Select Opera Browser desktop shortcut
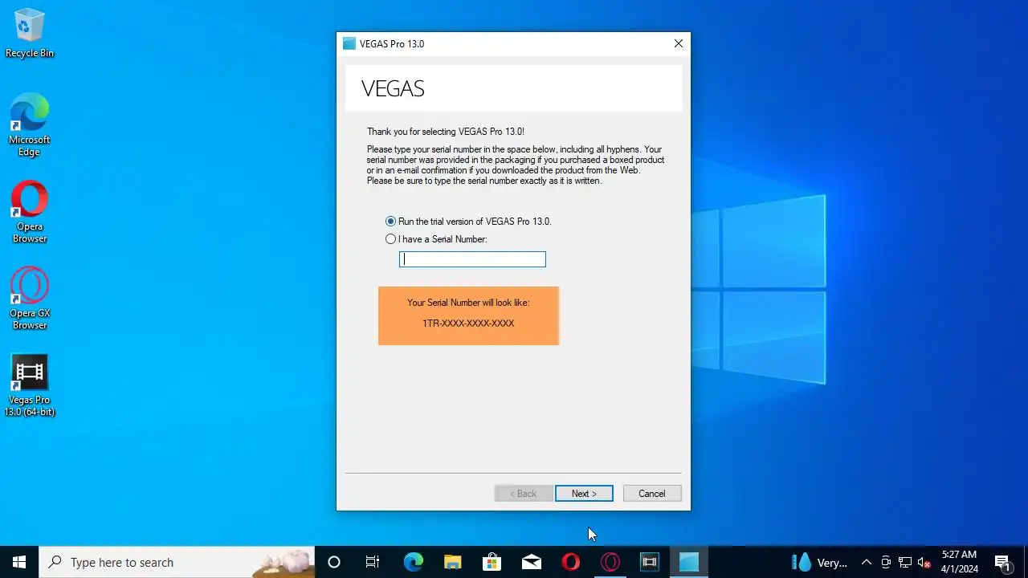 [x=30, y=212]
